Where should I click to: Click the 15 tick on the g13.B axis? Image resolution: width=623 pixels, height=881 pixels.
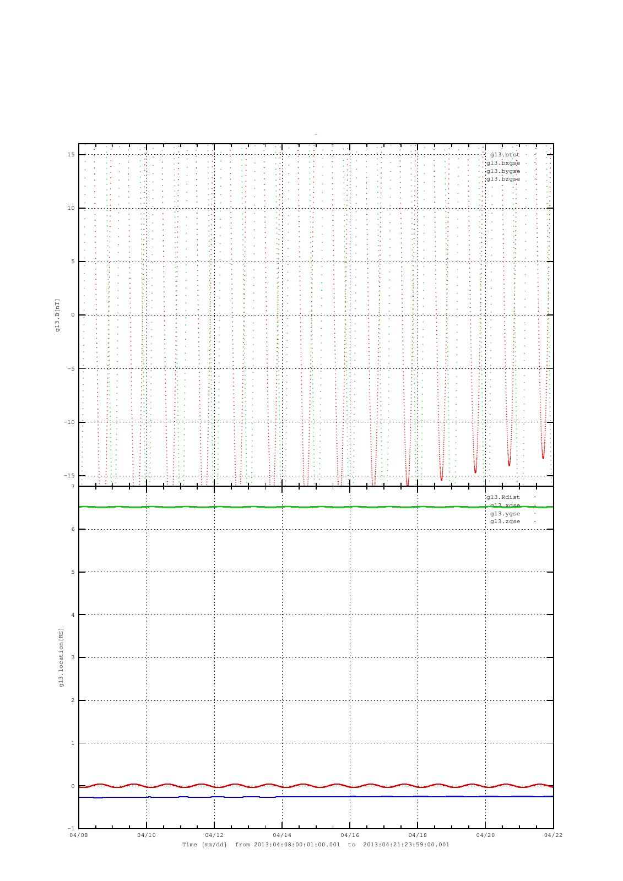click(x=71, y=155)
